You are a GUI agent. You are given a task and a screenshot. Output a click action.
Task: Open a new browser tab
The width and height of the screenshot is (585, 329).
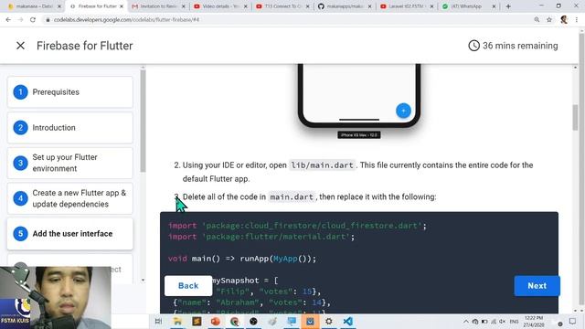tap(508, 6)
